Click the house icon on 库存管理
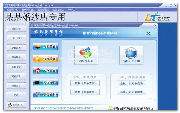The width and height of the screenshot is (180, 113). (37, 70)
